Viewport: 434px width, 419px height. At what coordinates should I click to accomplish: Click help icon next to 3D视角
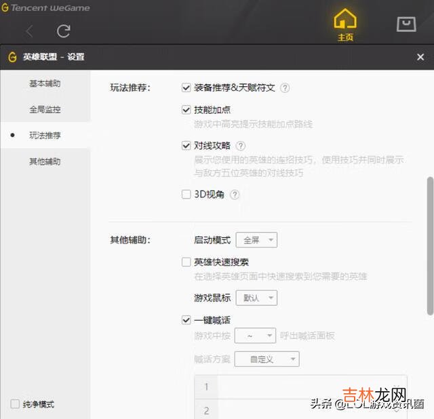click(235, 195)
